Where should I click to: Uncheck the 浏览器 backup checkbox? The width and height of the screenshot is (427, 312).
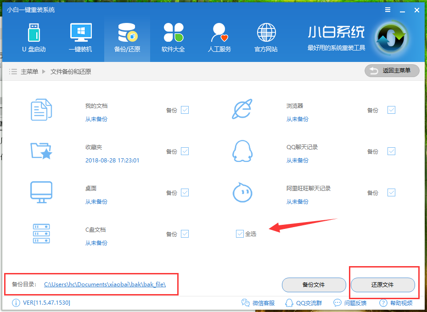(x=391, y=110)
